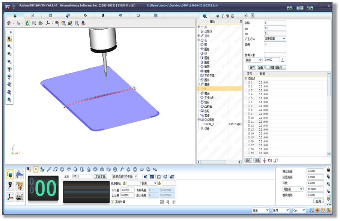Click the 名称 input field containing PT13
Screen dimensions: 340x221
point(82,176)
